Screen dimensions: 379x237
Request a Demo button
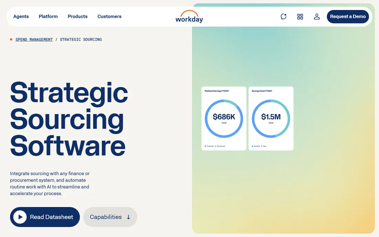click(x=348, y=17)
